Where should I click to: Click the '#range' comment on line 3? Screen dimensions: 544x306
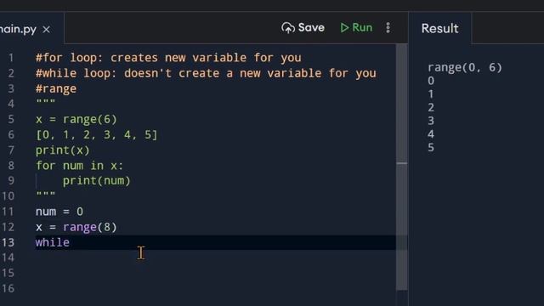56,88
